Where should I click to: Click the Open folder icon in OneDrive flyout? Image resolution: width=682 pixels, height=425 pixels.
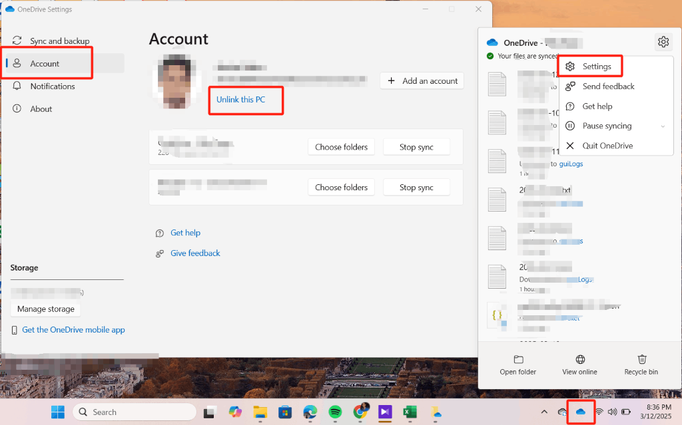[x=517, y=364]
